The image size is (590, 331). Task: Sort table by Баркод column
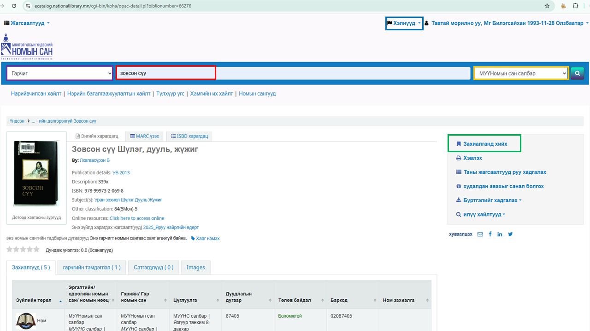coord(353,300)
